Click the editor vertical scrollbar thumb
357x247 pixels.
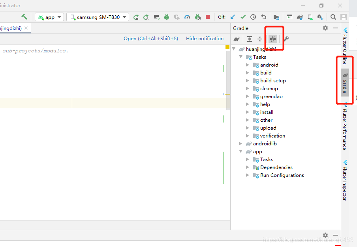pyautogui.click(x=228, y=80)
